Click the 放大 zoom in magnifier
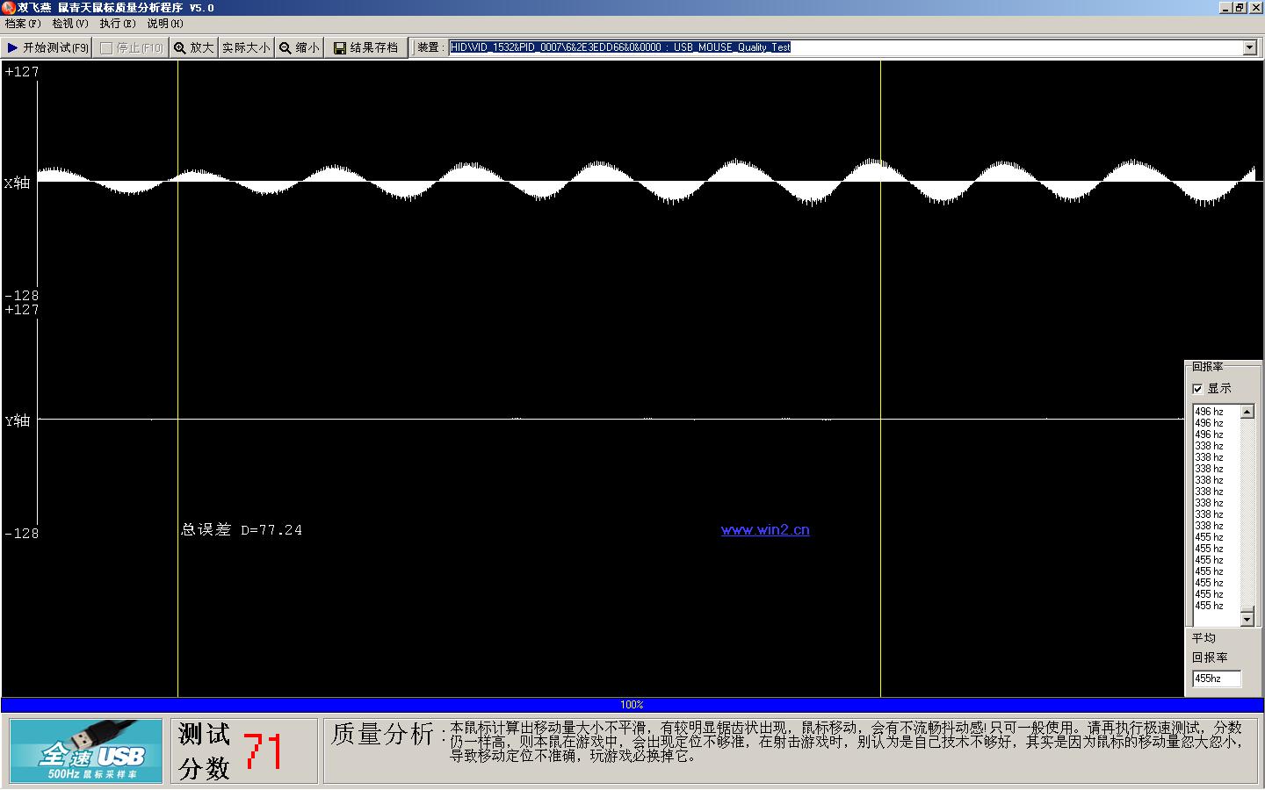 [193, 47]
